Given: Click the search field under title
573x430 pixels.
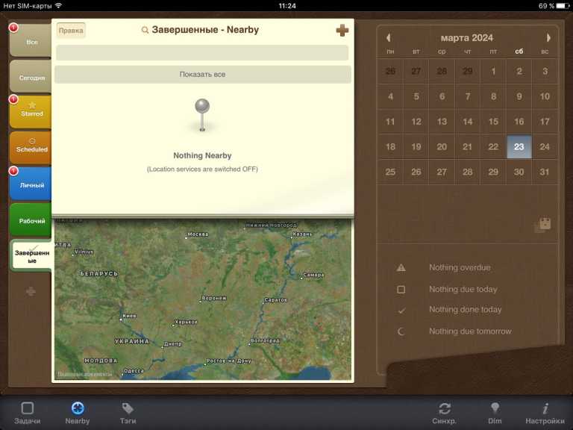Looking at the screenshot, I should [202, 53].
